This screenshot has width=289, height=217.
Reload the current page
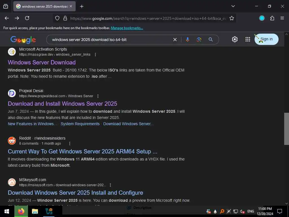pos(27,18)
